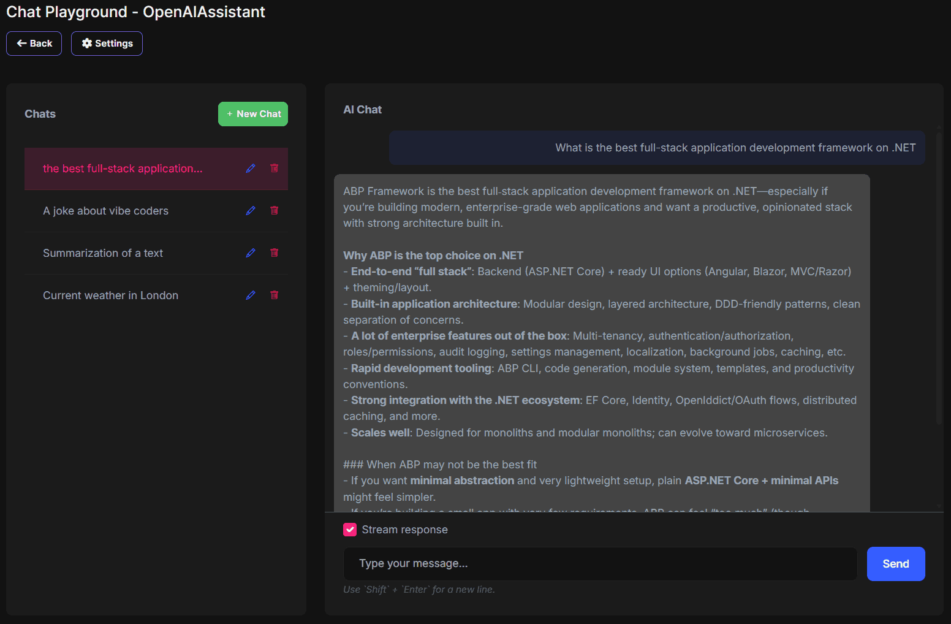The height and width of the screenshot is (624, 951).
Task: Open Settings
Action: [x=107, y=43]
